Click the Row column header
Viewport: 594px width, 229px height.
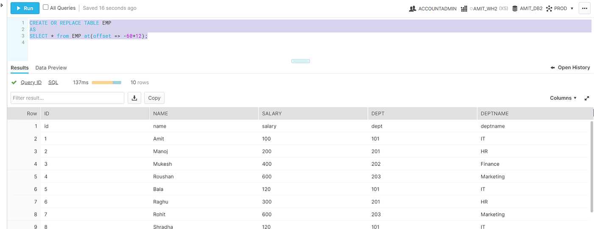click(x=24, y=113)
